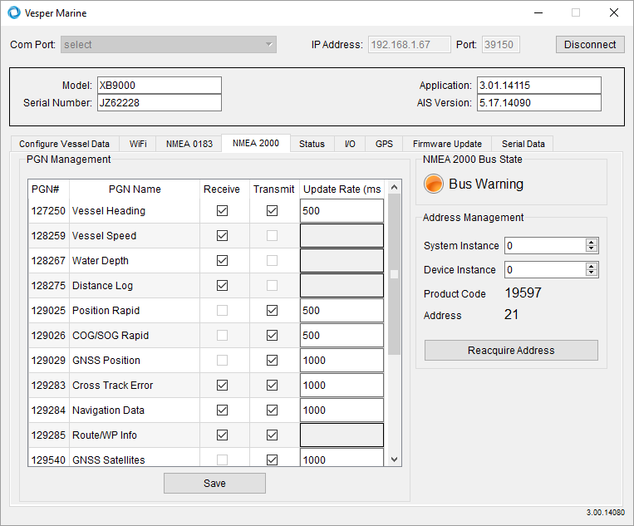Image resolution: width=634 pixels, height=526 pixels.
Task: Click the Disconnect button
Action: coord(590,45)
